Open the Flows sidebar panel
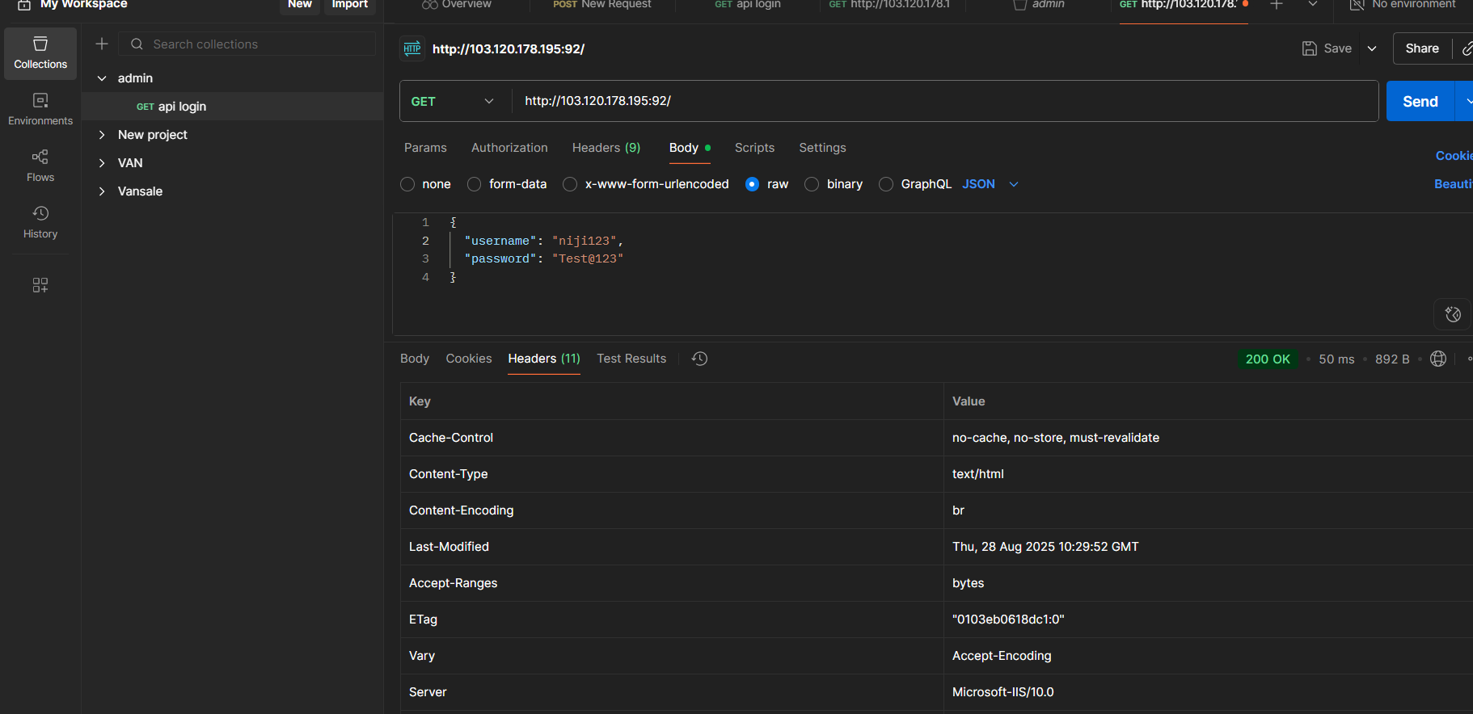Screen dimensions: 1473x714 40,166
